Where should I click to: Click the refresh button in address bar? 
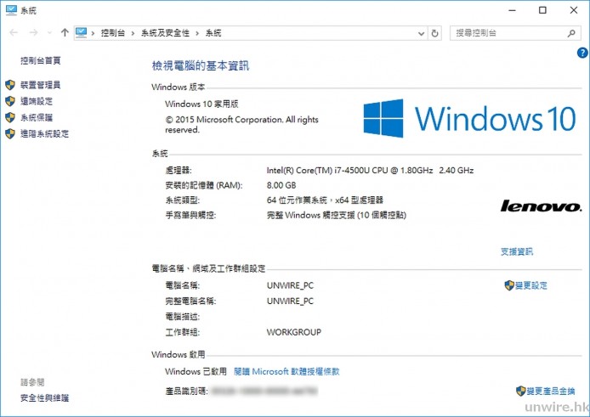click(435, 33)
